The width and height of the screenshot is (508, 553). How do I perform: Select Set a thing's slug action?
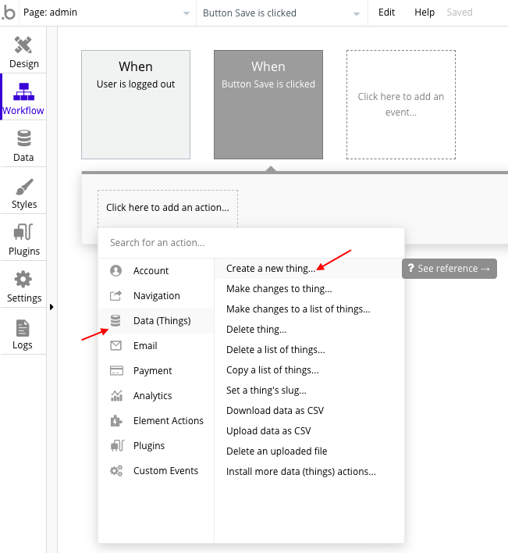pyautogui.click(x=309, y=391)
